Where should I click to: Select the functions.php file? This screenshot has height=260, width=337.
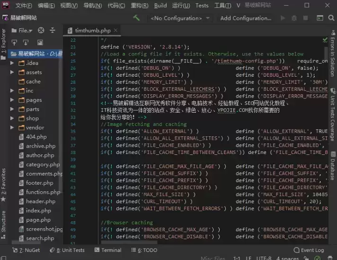coord(39,192)
